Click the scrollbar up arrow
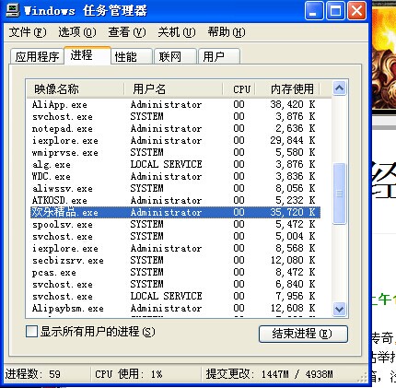 (x=339, y=88)
